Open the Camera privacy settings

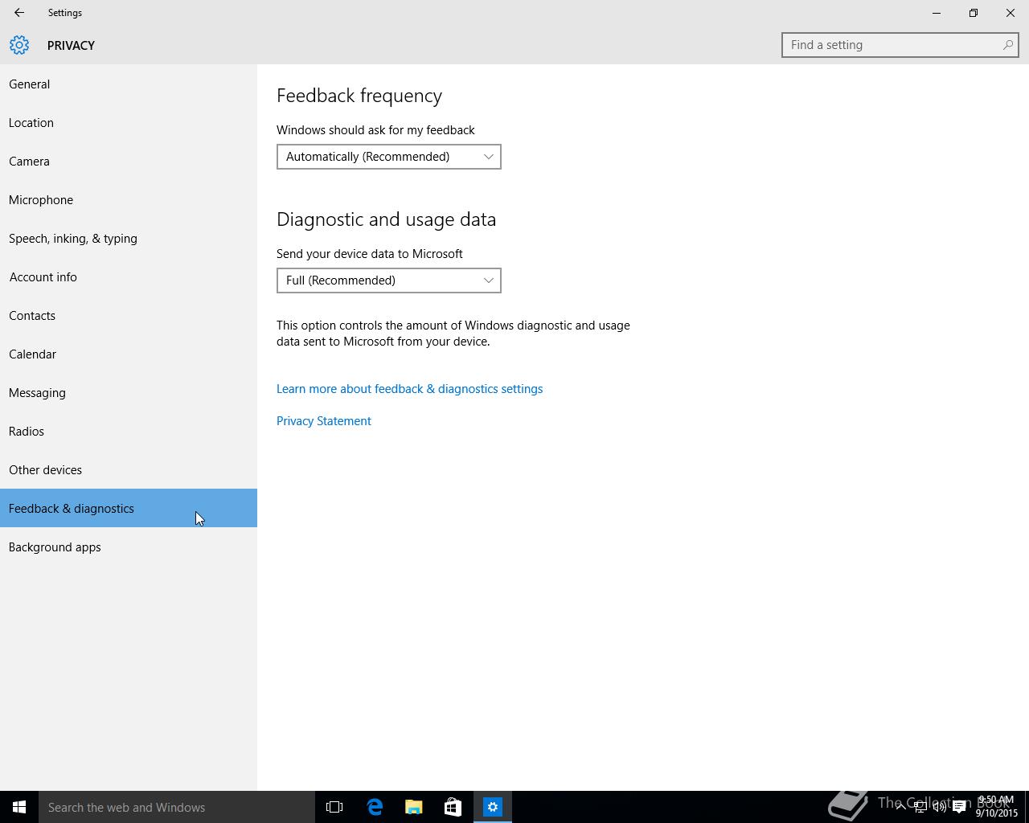click(129, 161)
